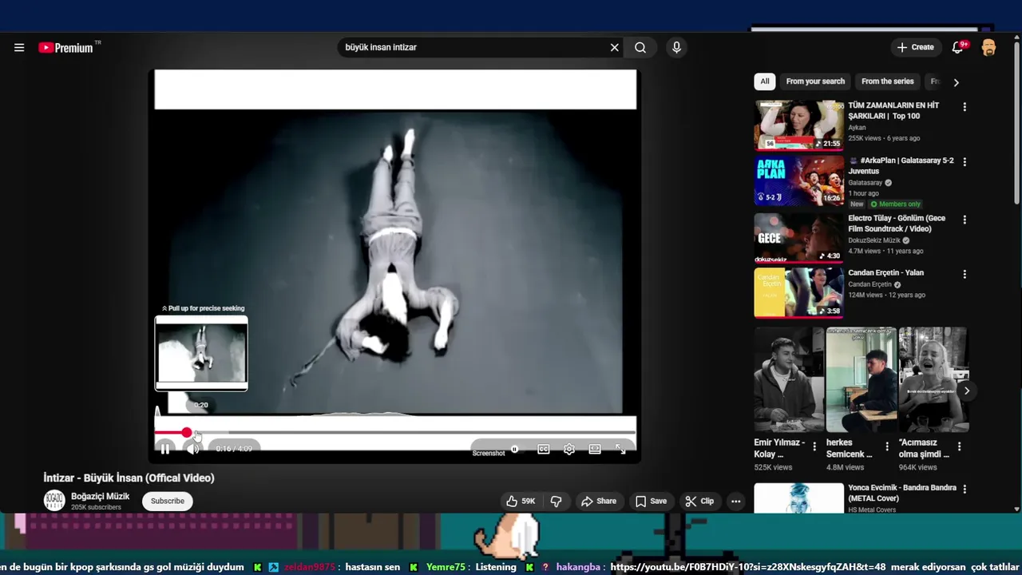Open the Create menu
This screenshot has width=1022, height=575.
915,47
